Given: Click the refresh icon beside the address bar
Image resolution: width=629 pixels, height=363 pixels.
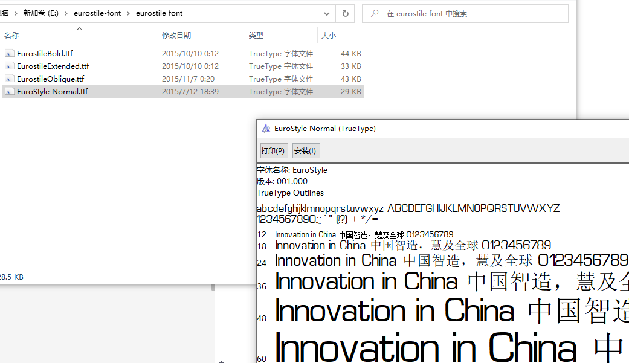Looking at the screenshot, I should click(346, 14).
